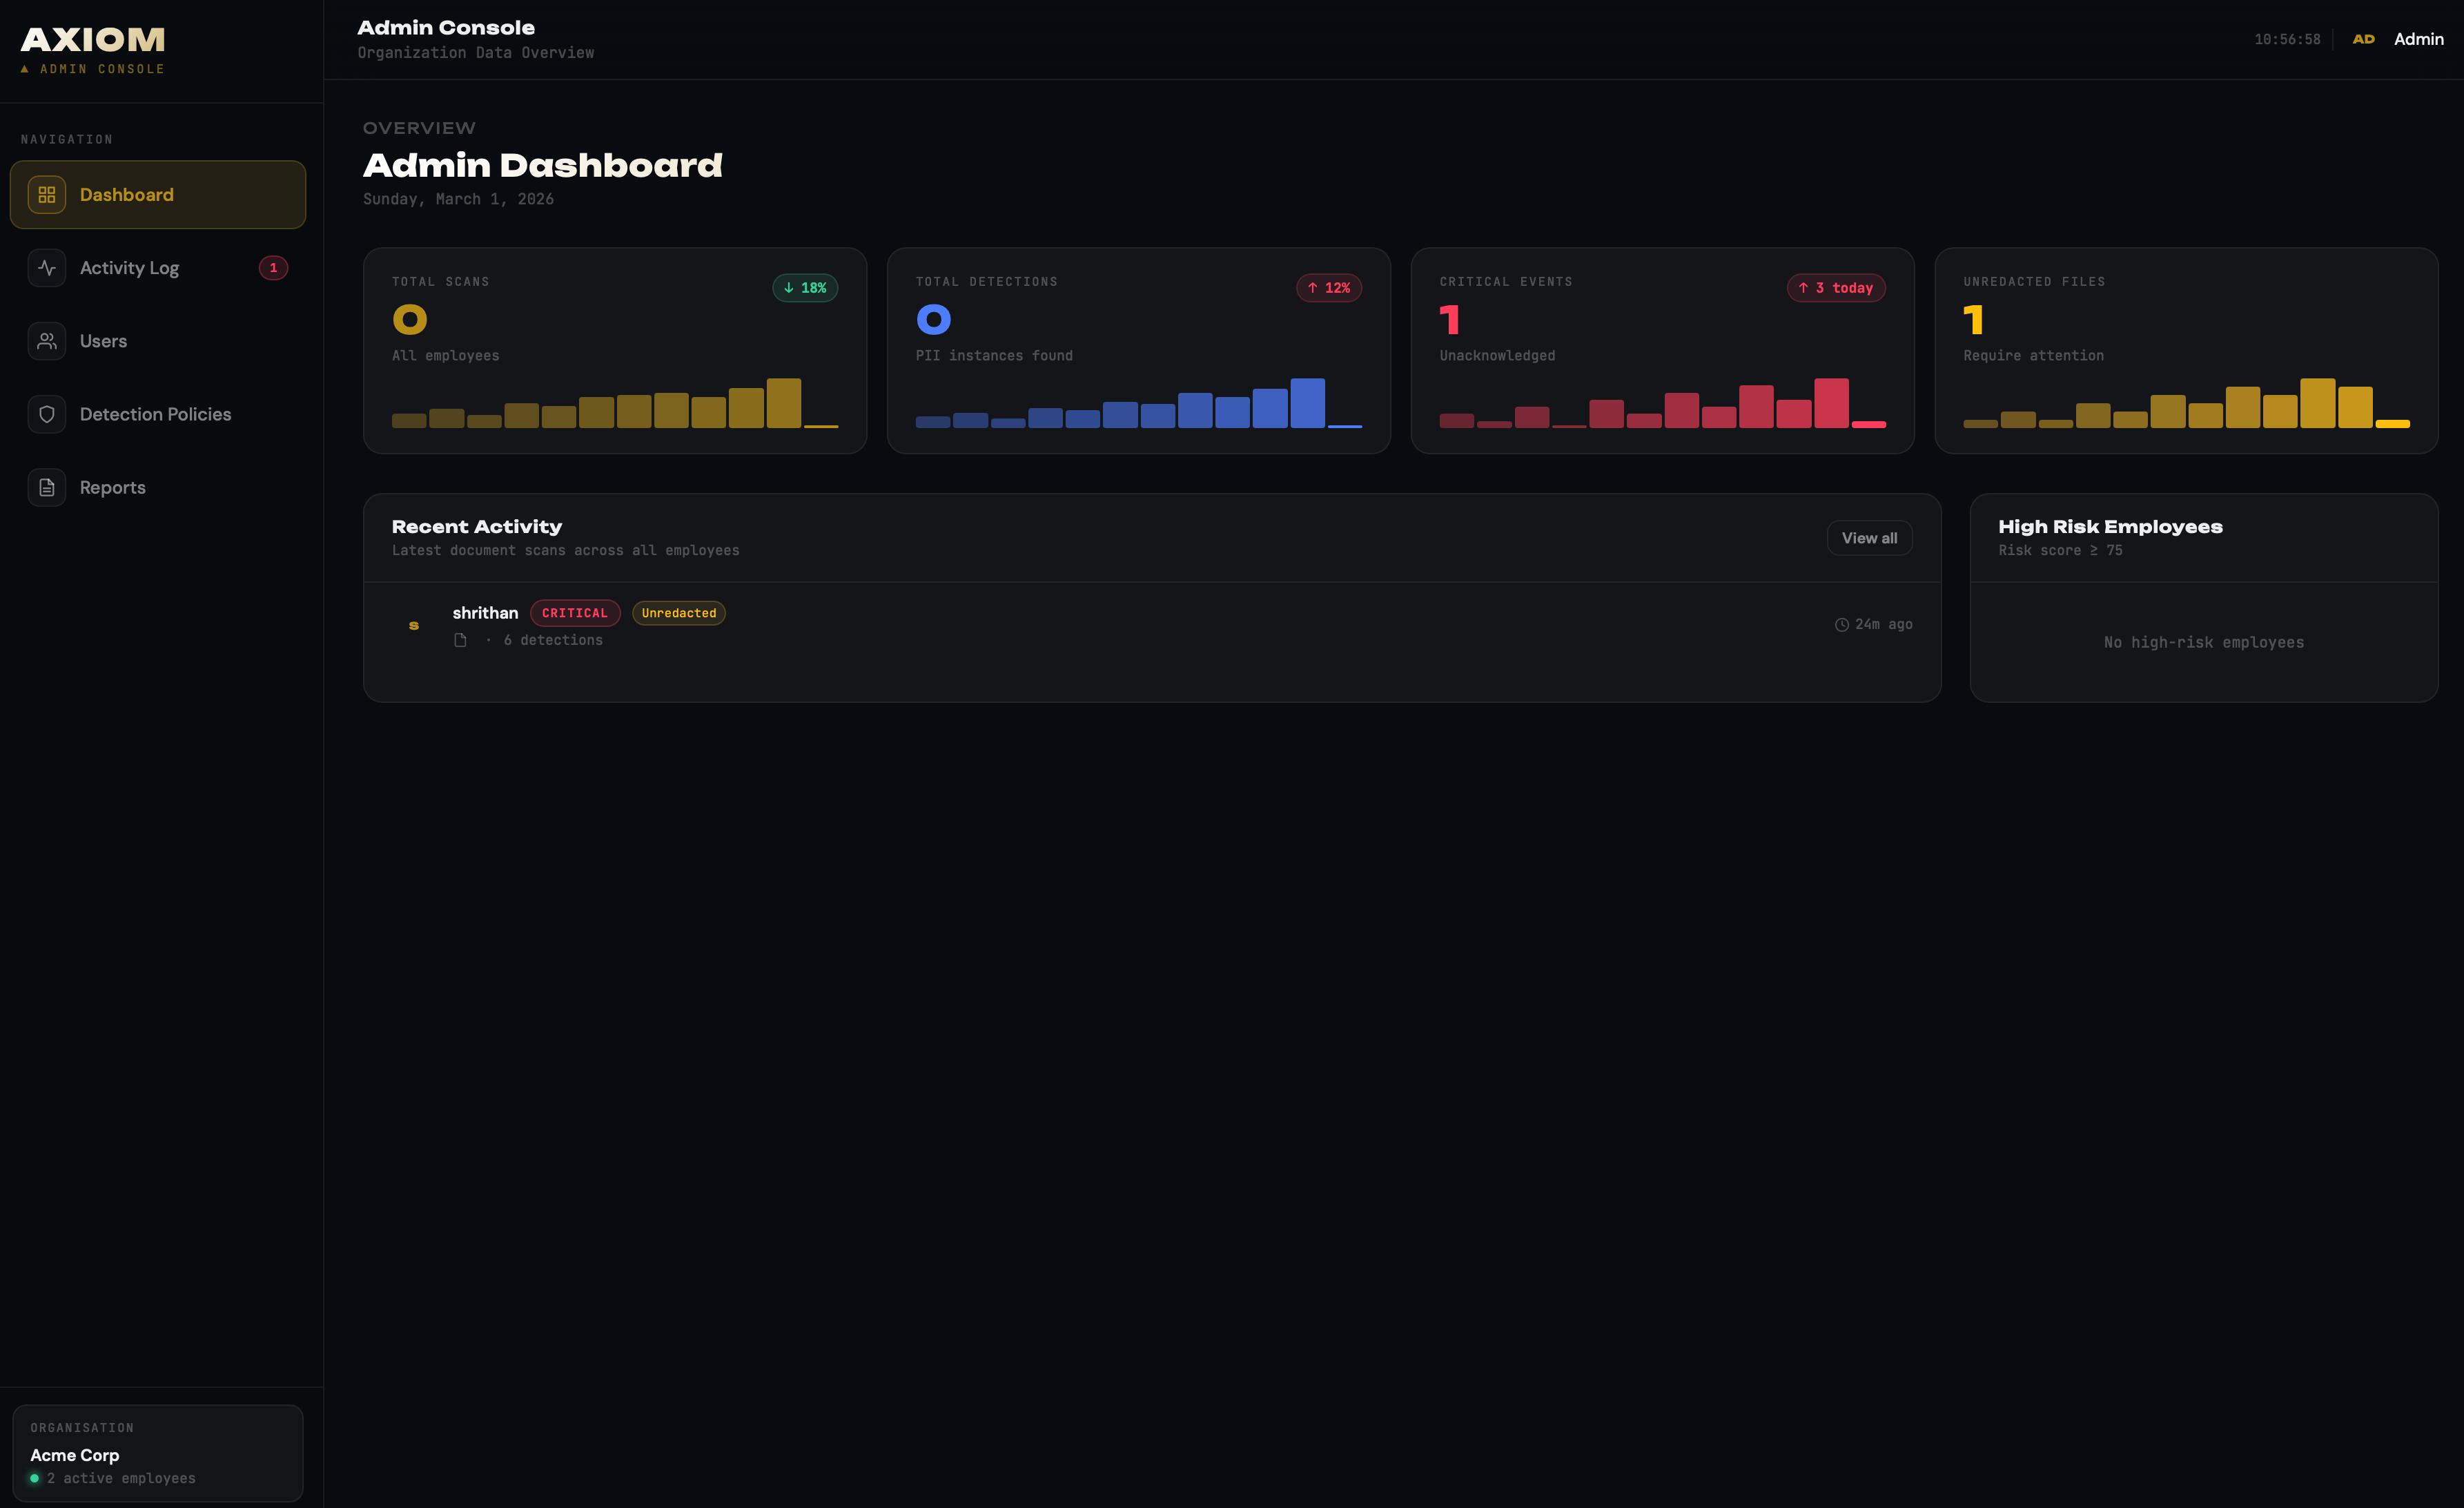Screen dimensions: 2464x1508
Task: Click the 18% trend badge on Total Scans
Action: (x=805, y=288)
